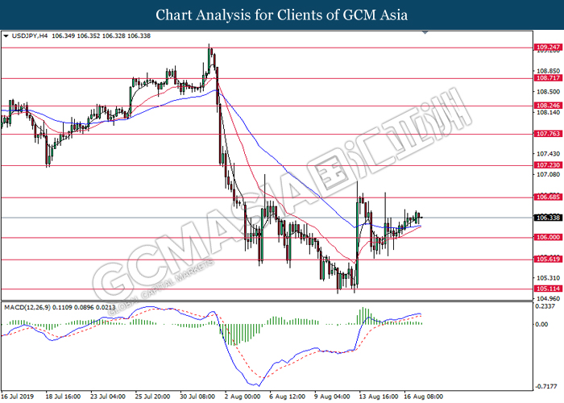Click the 25 Jul 20:00 time label

152,397
